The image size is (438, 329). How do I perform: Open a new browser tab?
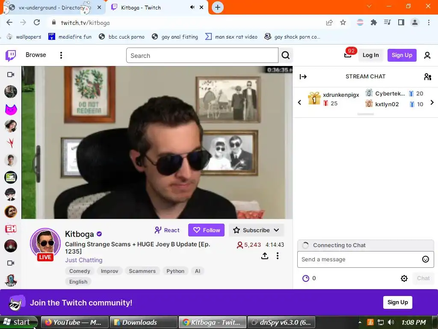(218, 8)
